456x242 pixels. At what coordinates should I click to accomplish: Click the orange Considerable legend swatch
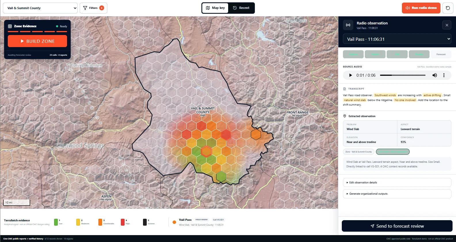pyautogui.click(x=100, y=222)
